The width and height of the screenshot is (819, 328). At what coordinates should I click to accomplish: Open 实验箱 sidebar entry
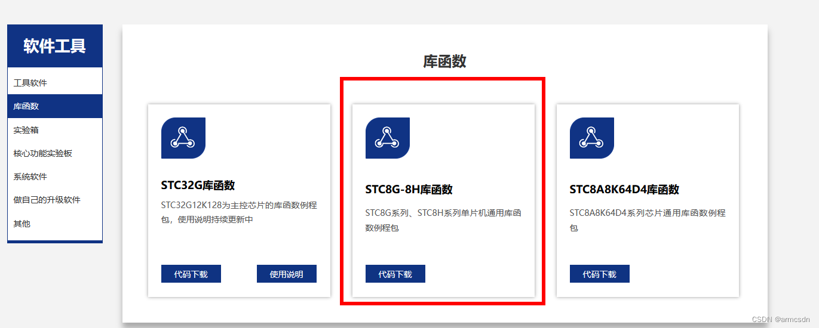(55, 130)
